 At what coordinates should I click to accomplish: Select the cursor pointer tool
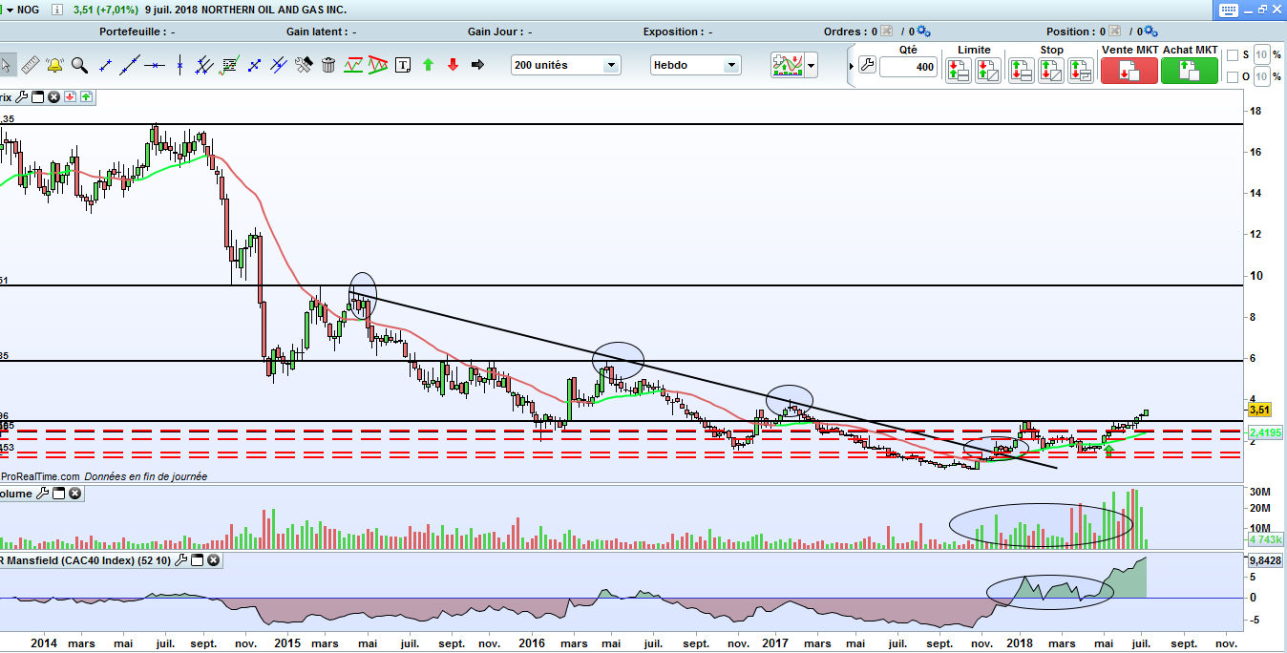click(x=7, y=65)
